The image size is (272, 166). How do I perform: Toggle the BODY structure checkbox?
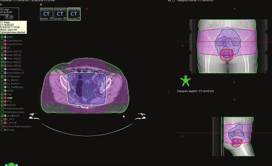click(x=2, y=37)
